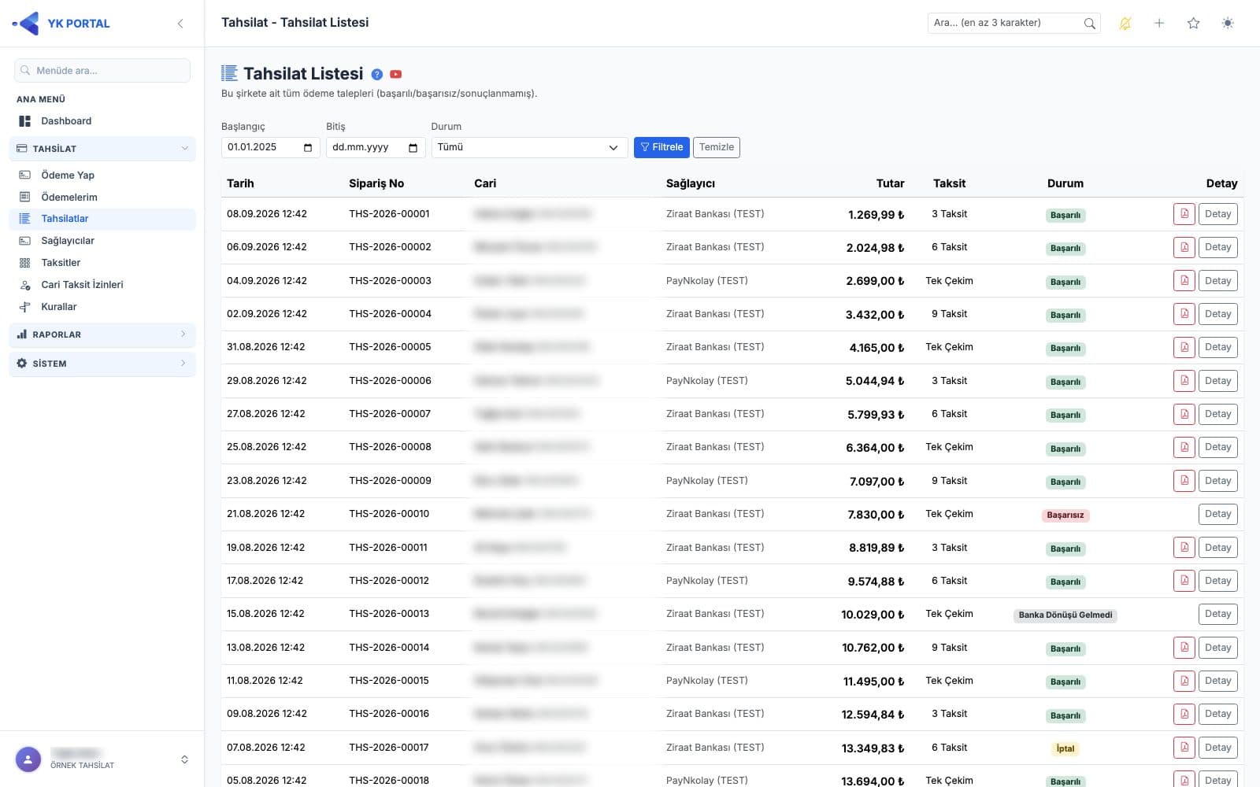Click the Temizle button
The height and width of the screenshot is (787, 1260).
pyautogui.click(x=717, y=147)
